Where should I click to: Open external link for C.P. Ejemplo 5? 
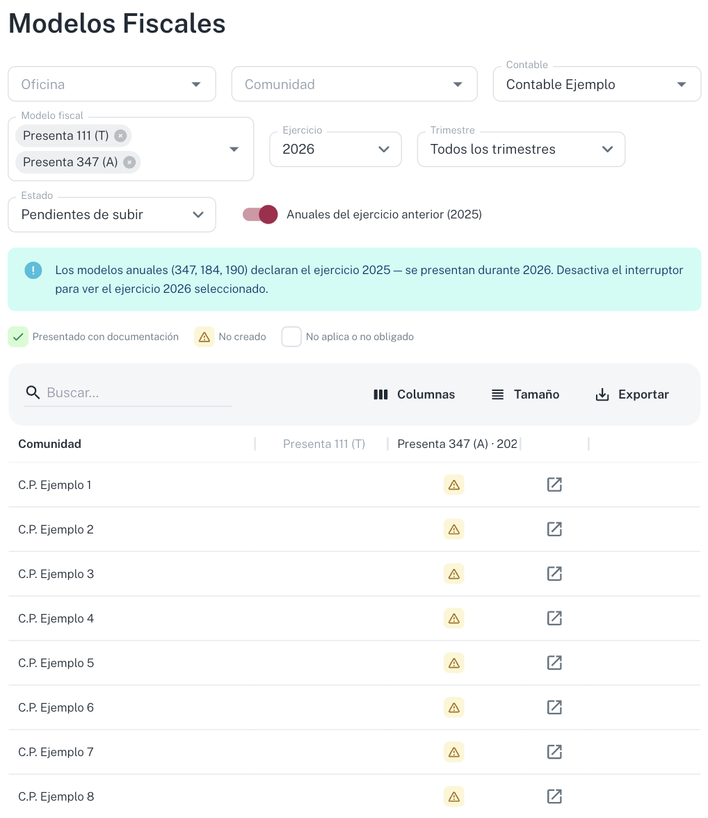554,662
